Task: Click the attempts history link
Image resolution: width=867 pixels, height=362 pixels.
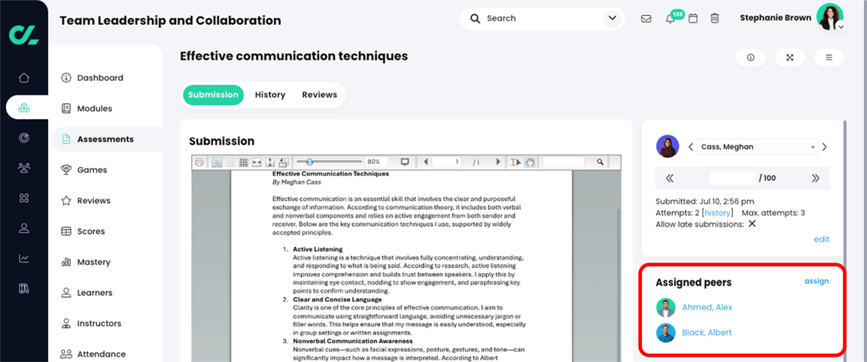Action: point(717,213)
